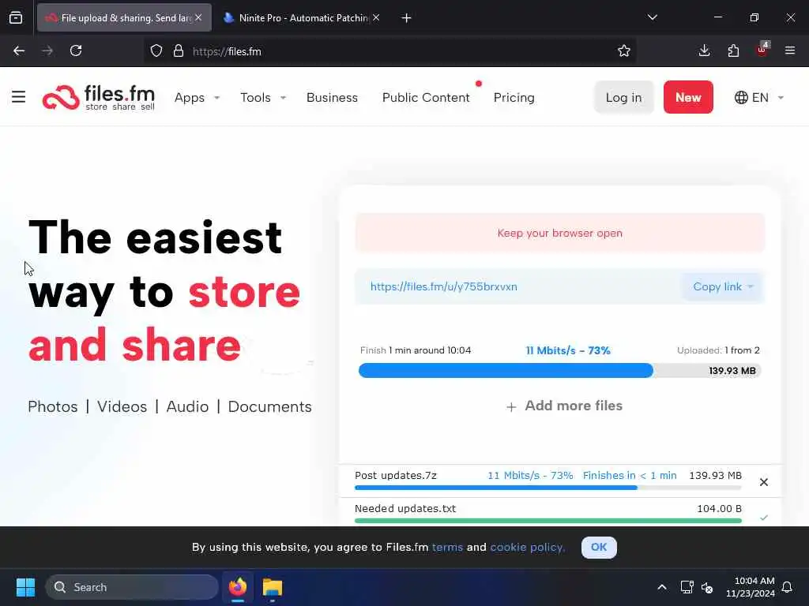Click the uBlock Origin extension icon
This screenshot has height=606, width=809.
[x=762, y=50]
